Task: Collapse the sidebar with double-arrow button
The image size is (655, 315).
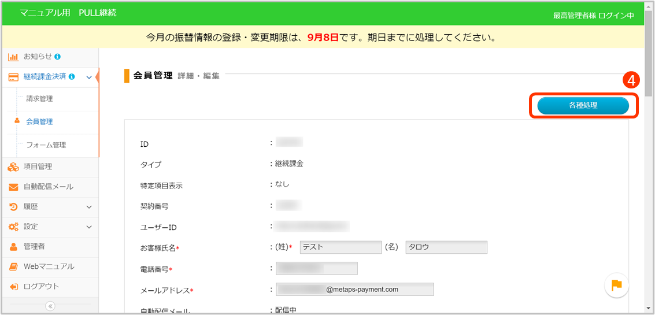Action: pyautogui.click(x=50, y=306)
